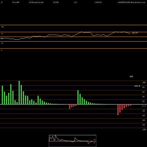Click the SI & MR header text

(16, 2)
